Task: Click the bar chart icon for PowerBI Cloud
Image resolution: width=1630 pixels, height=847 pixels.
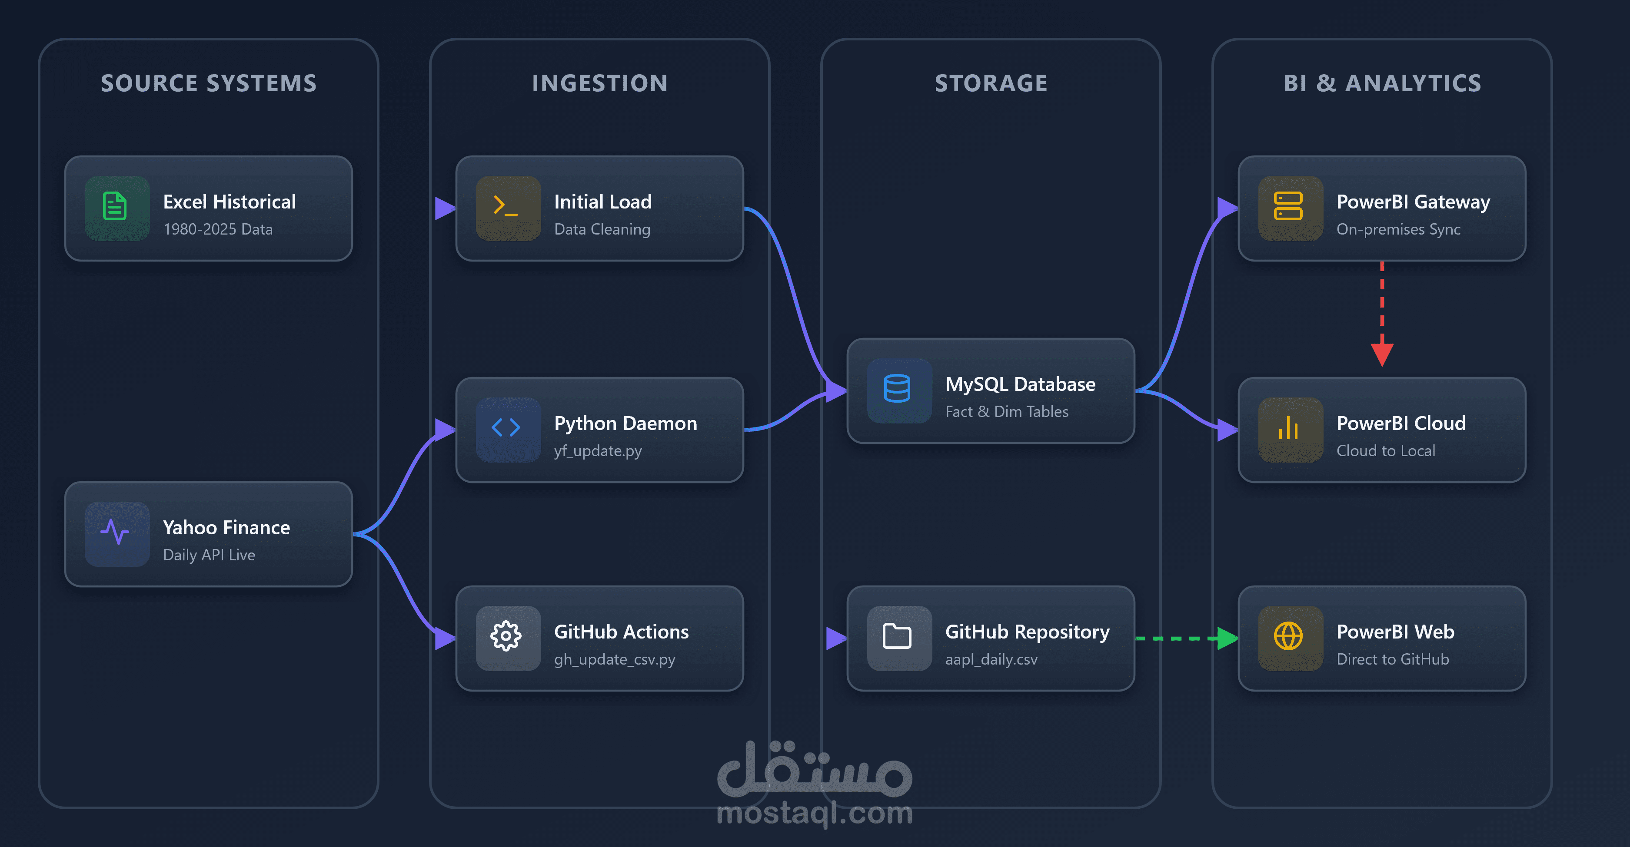Action: [x=1288, y=428]
